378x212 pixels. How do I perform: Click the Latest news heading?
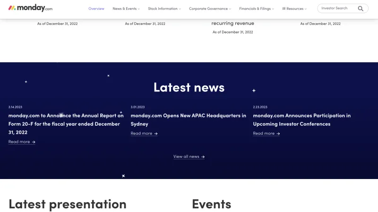click(189, 87)
